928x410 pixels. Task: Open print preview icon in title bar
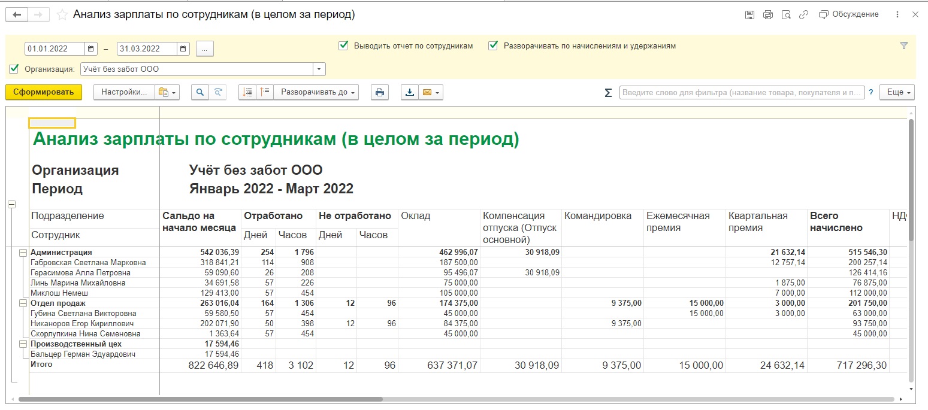[x=786, y=14]
